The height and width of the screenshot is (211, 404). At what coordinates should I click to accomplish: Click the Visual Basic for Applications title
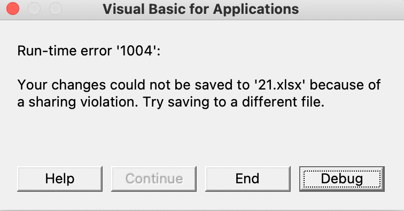tap(201, 9)
